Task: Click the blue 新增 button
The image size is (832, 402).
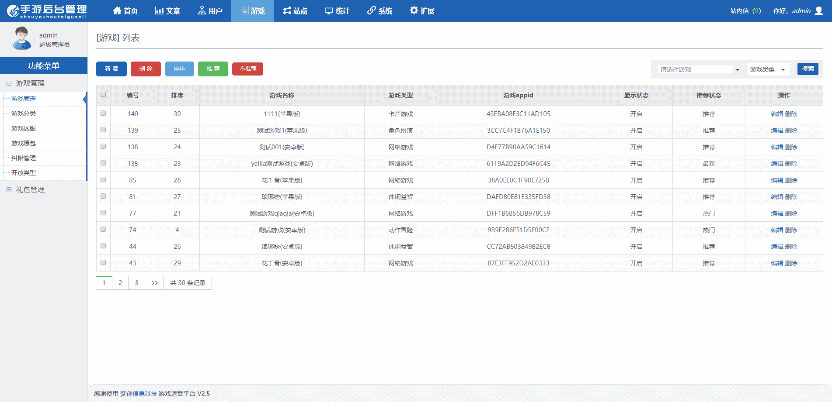Action: [x=111, y=69]
